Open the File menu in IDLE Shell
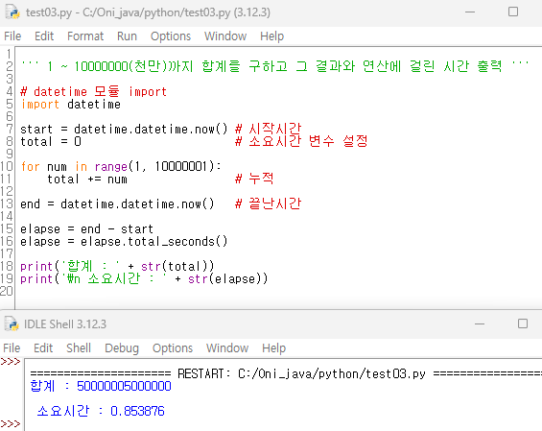542x431 pixels. coord(12,348)
